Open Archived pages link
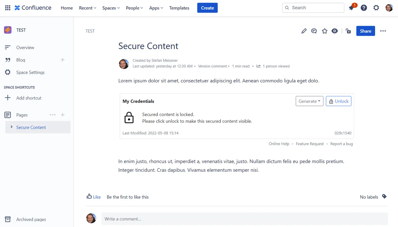398x227 pixels. [x=31, y=219]
